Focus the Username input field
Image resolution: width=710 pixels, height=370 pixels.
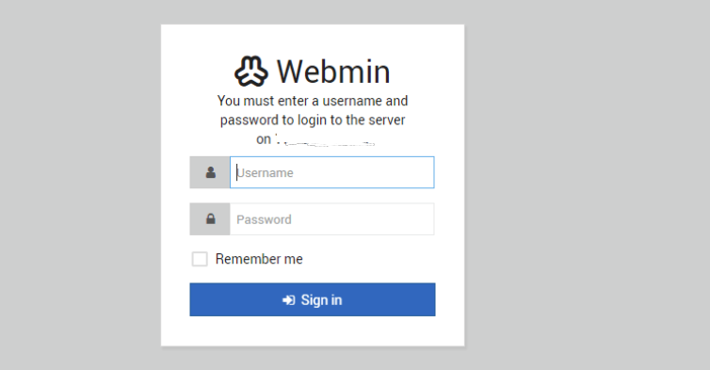pyautogui.click(x=331, y=172)
